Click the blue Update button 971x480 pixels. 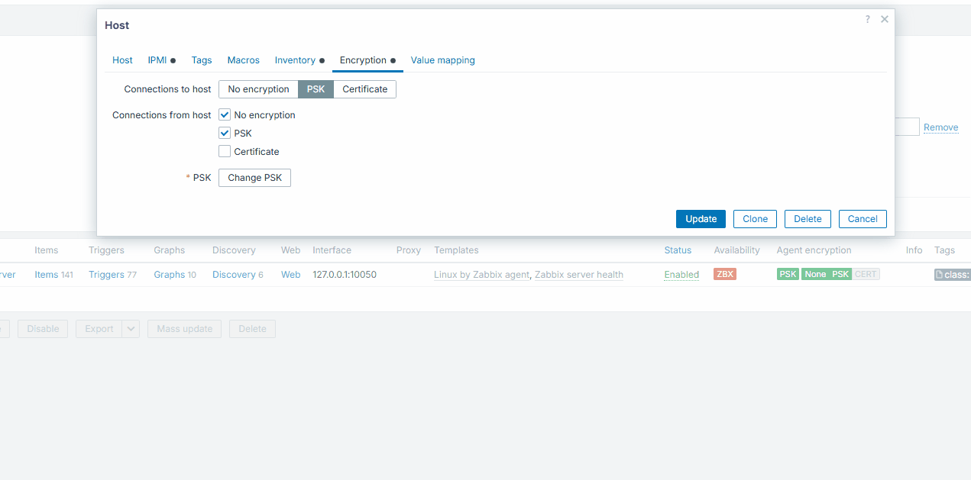(x=701, y=219)
